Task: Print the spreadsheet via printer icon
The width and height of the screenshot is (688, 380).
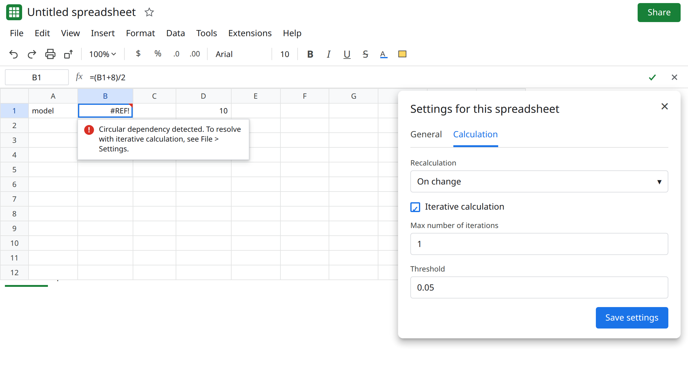Action: (50, 54)
